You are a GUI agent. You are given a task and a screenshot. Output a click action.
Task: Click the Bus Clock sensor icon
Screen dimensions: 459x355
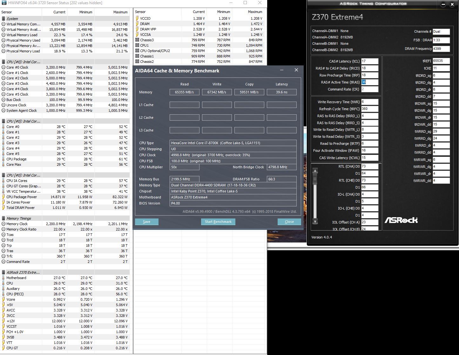tap(3, 100)
